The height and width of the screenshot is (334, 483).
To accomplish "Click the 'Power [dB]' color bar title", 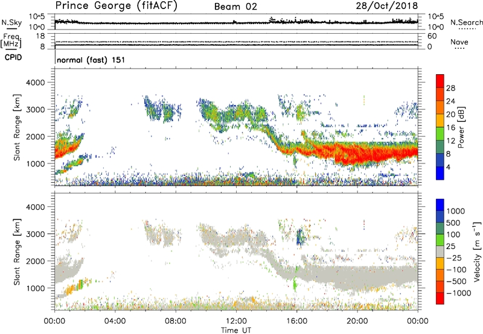I will pyautogui.click(x=461, y=127).
